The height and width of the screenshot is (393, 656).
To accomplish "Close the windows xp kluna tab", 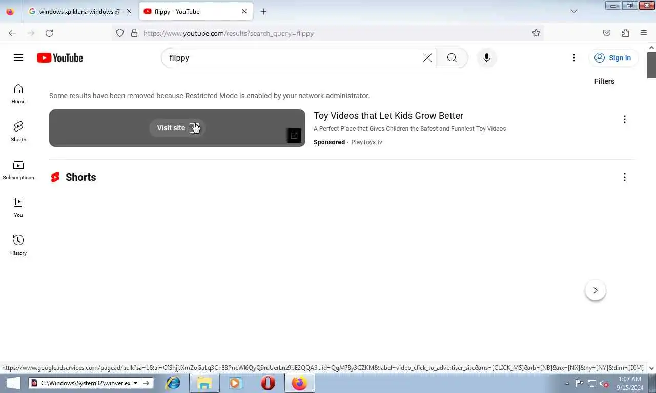I will click(x=129, y=11).
